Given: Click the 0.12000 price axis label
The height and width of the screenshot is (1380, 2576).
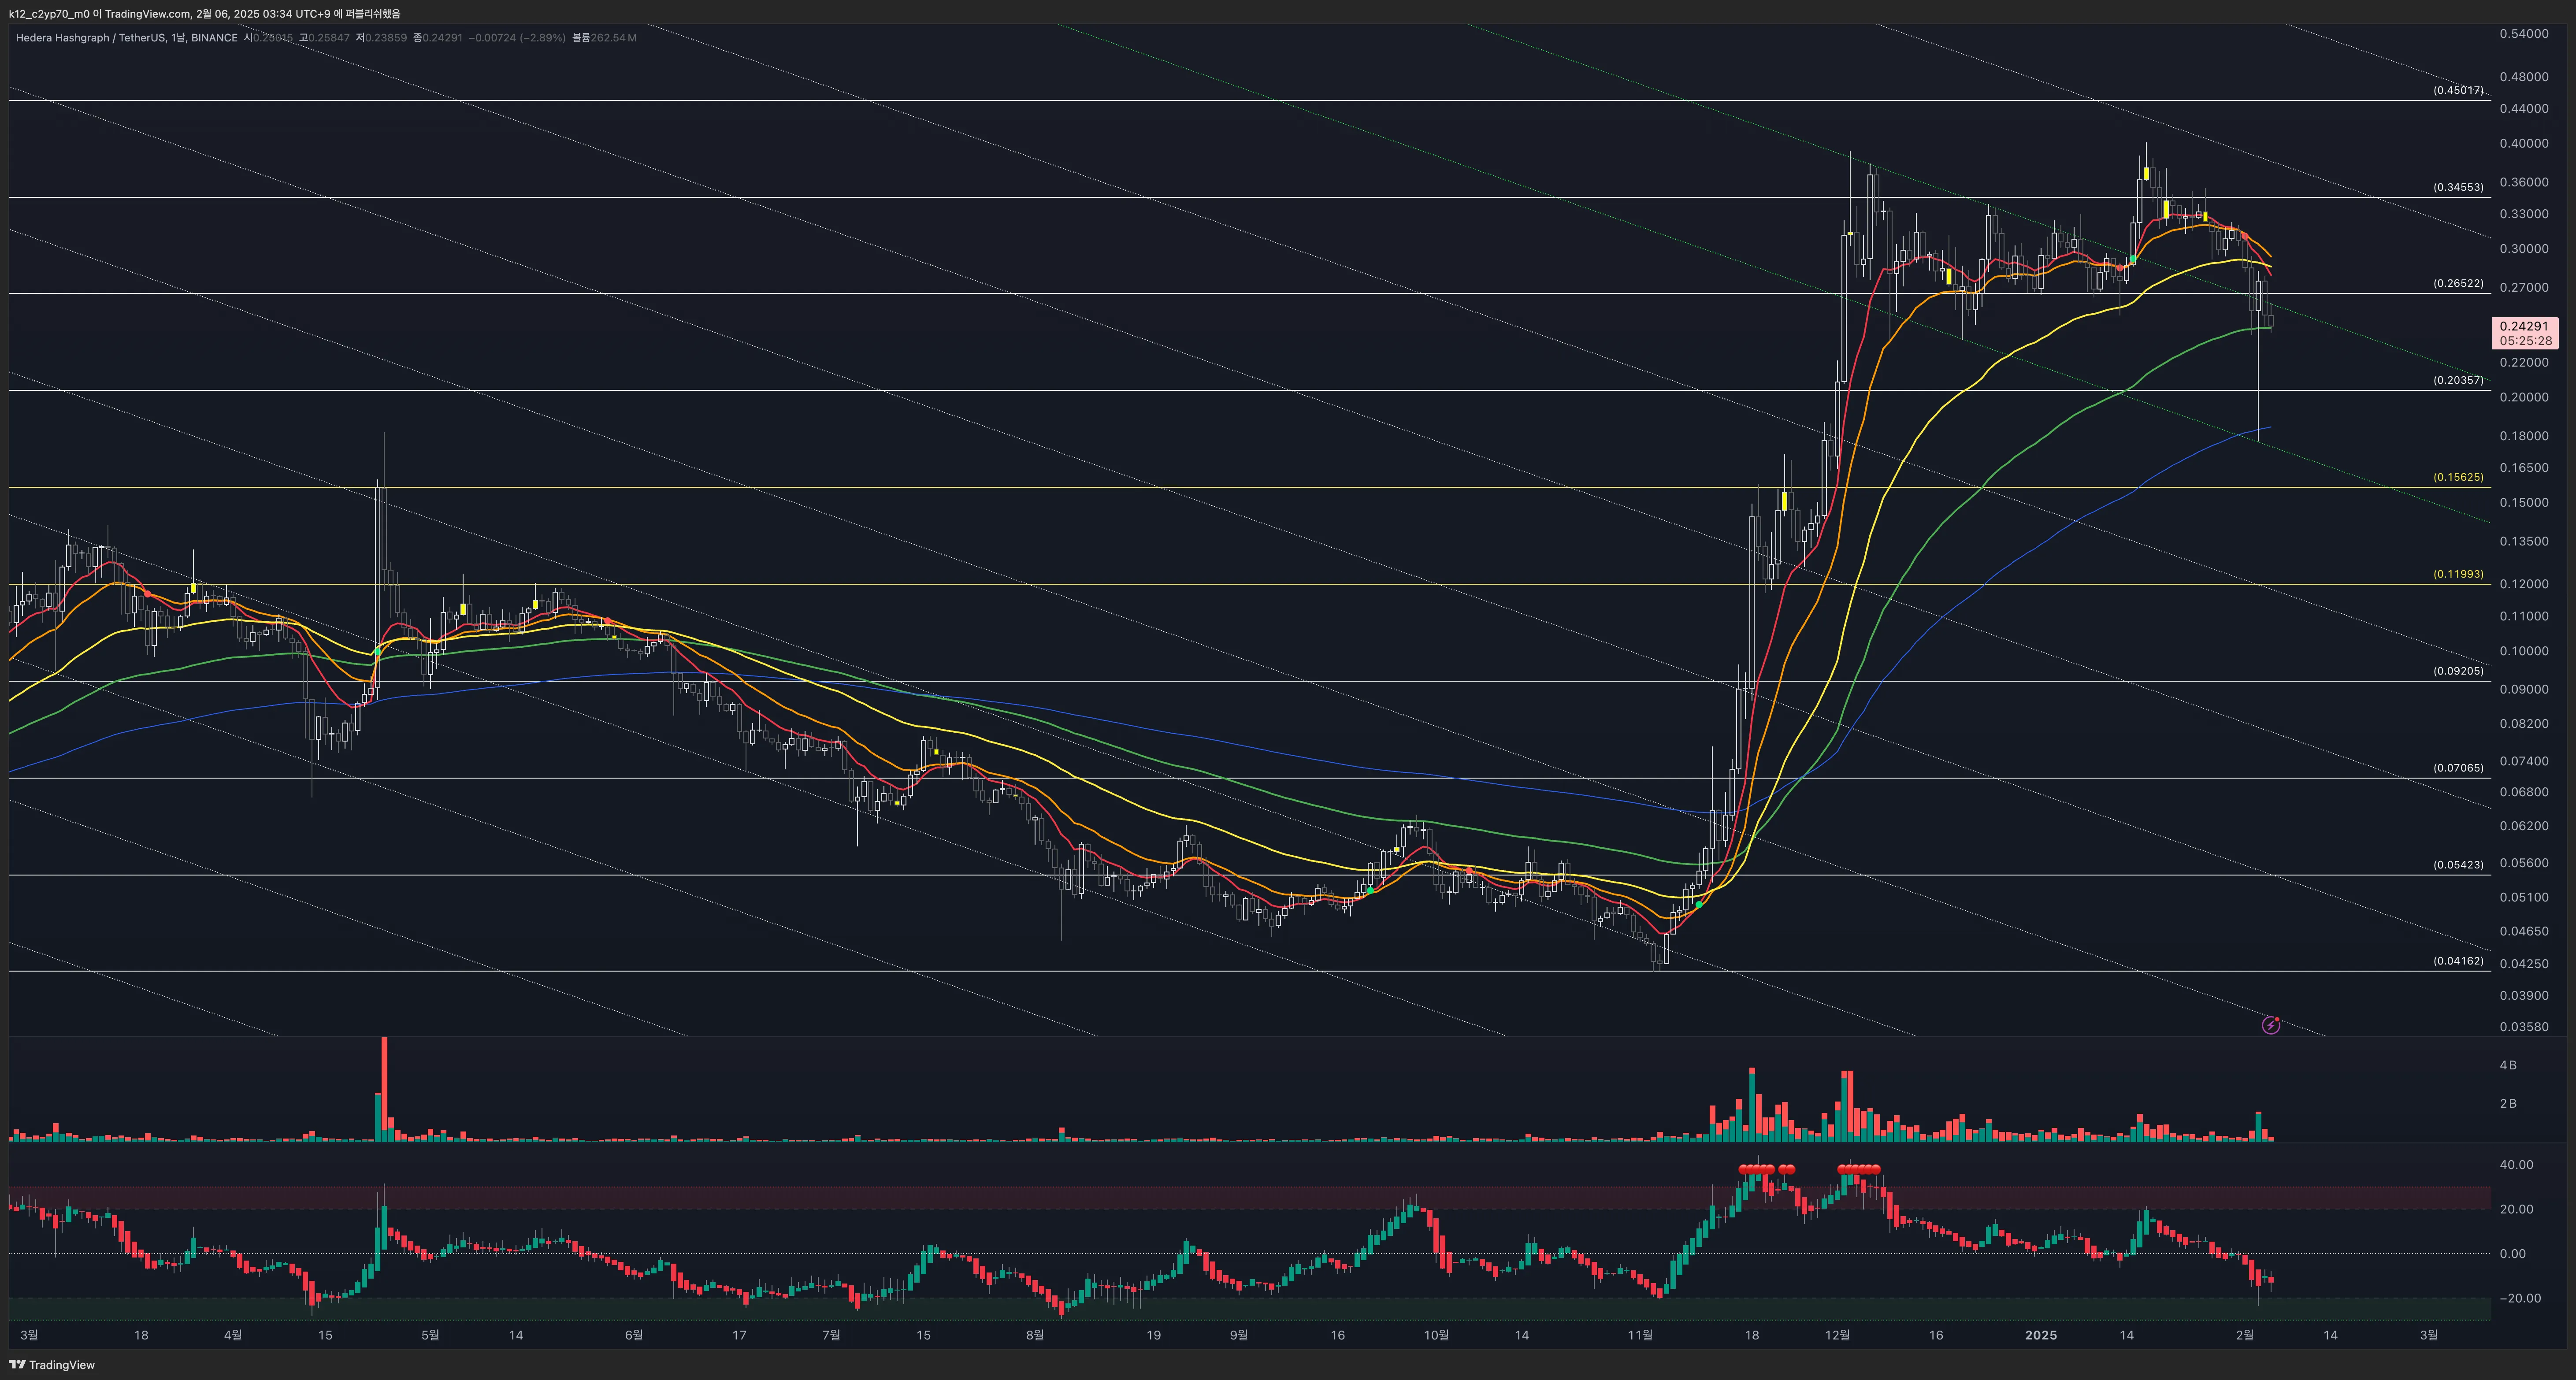Looking at the screenshot, I should tap(2524, 585).
